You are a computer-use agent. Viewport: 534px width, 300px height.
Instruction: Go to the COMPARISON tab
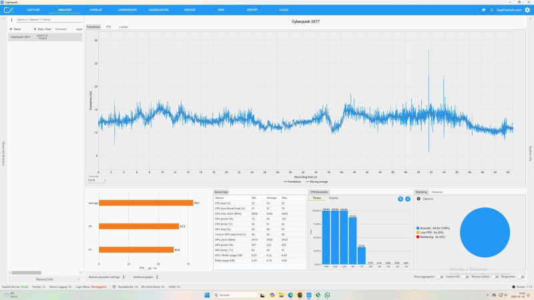pos(127,10)
